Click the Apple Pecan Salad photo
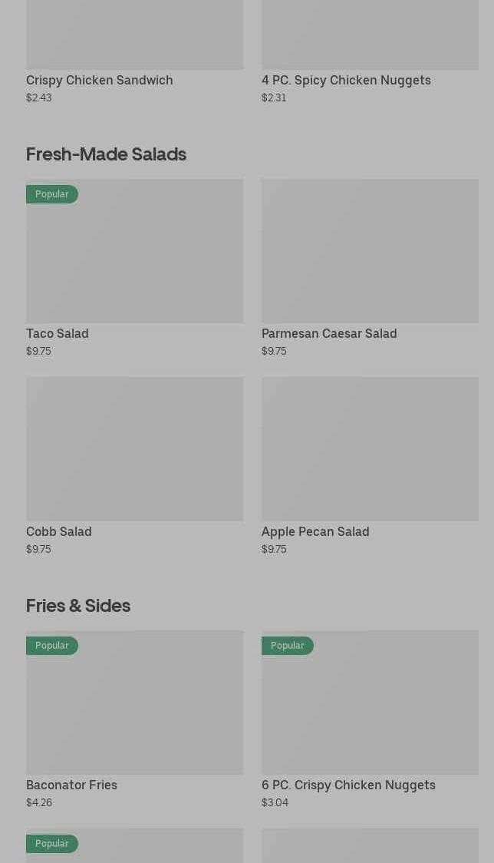This screenshot has width=494, height=863. [370, 448]
